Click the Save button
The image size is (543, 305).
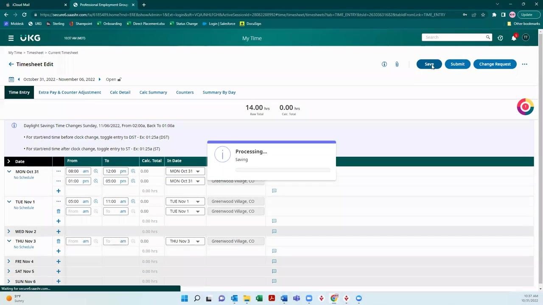click(x=429, y=64)
